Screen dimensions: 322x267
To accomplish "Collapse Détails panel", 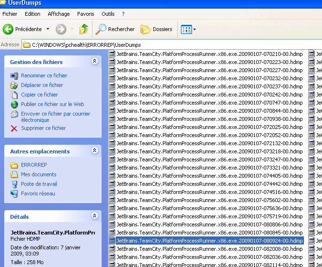I will pyautogui.click(x=94, y=216).
